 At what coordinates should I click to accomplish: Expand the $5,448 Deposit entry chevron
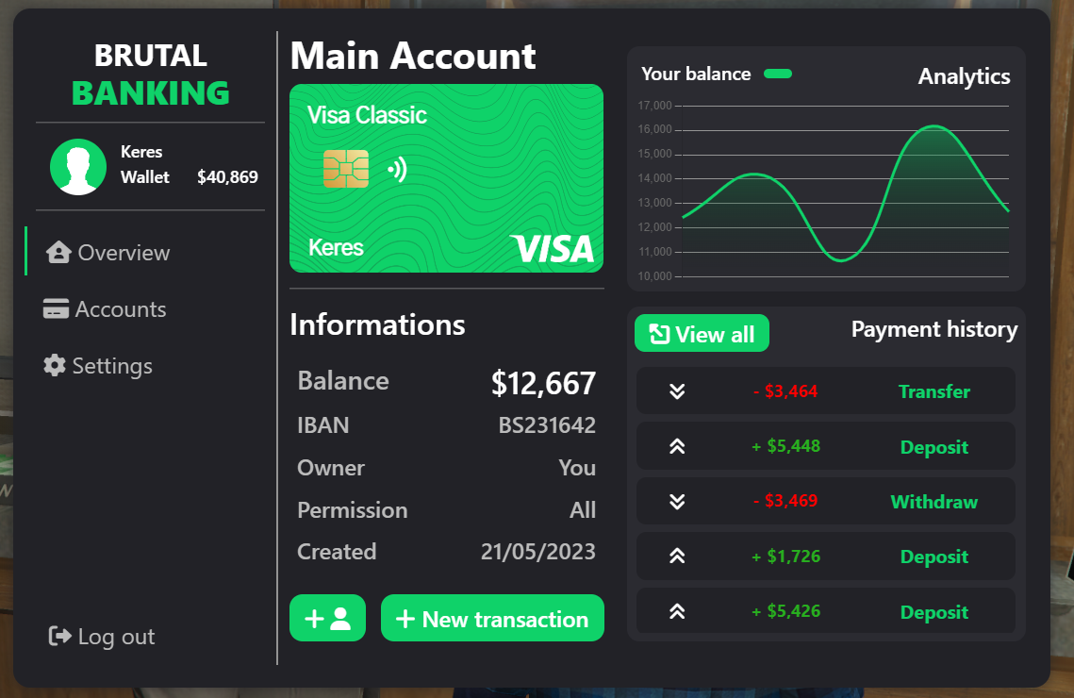tap(676, 446)
